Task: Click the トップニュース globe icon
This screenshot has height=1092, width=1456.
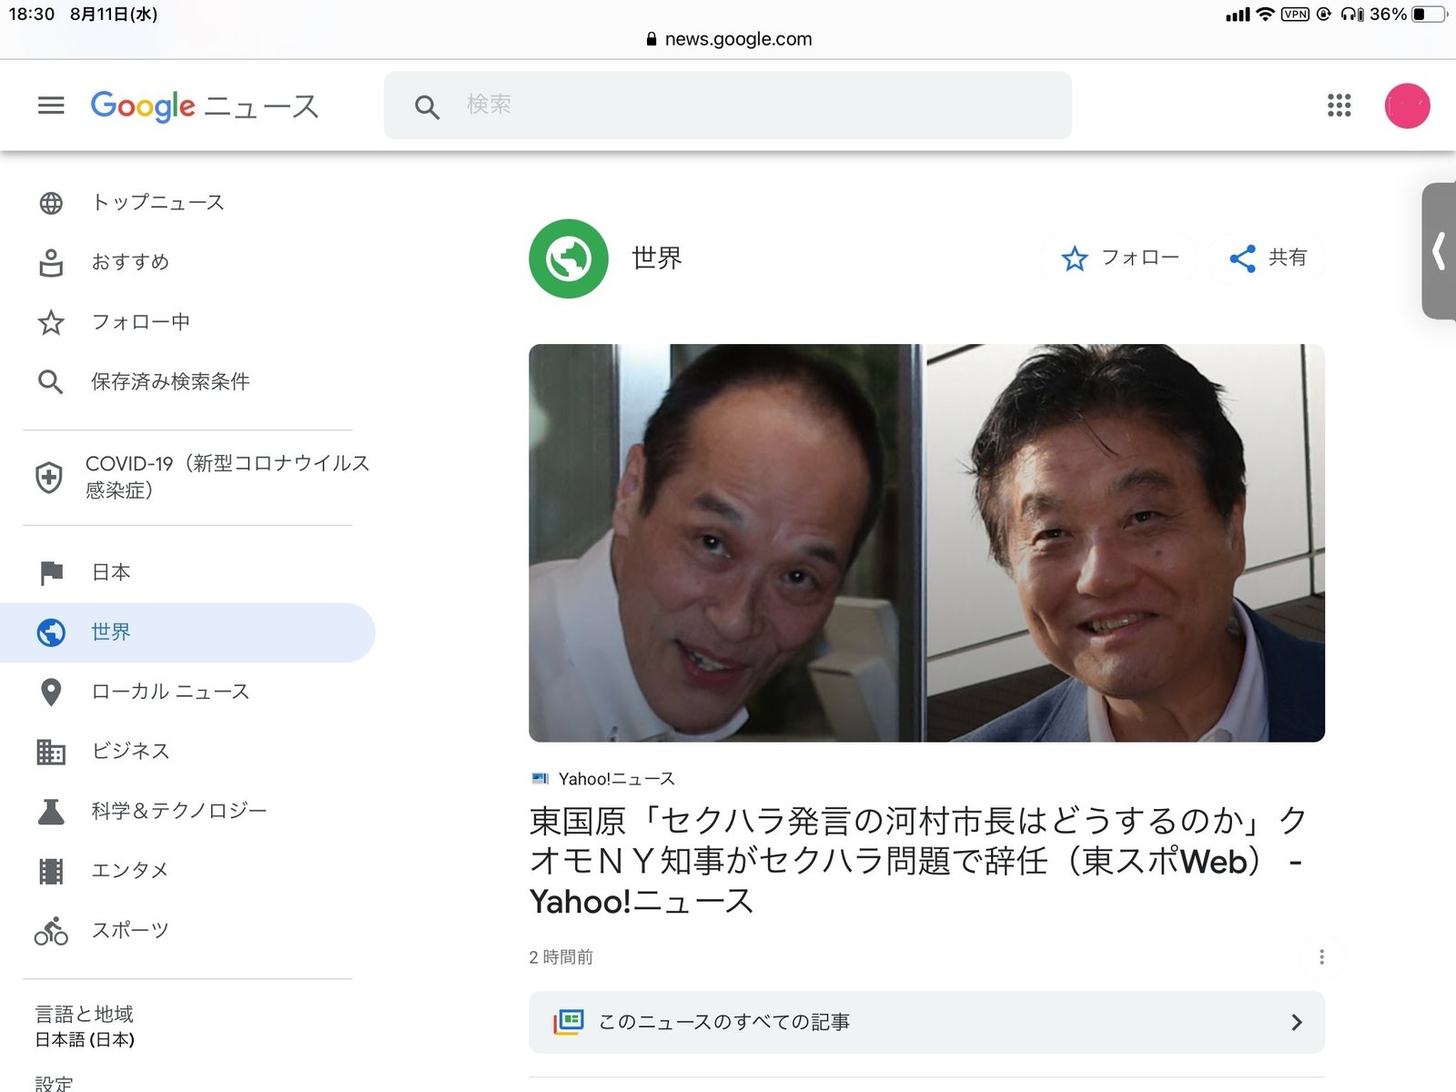Action: 51,203
